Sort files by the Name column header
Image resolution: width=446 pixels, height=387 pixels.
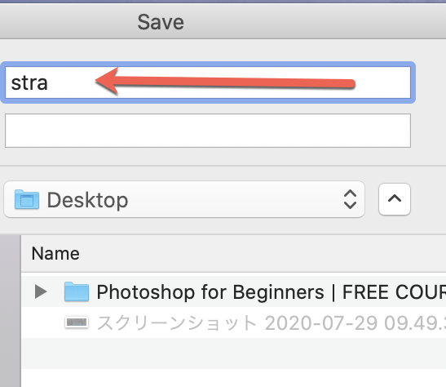click(x=55, y=253)
